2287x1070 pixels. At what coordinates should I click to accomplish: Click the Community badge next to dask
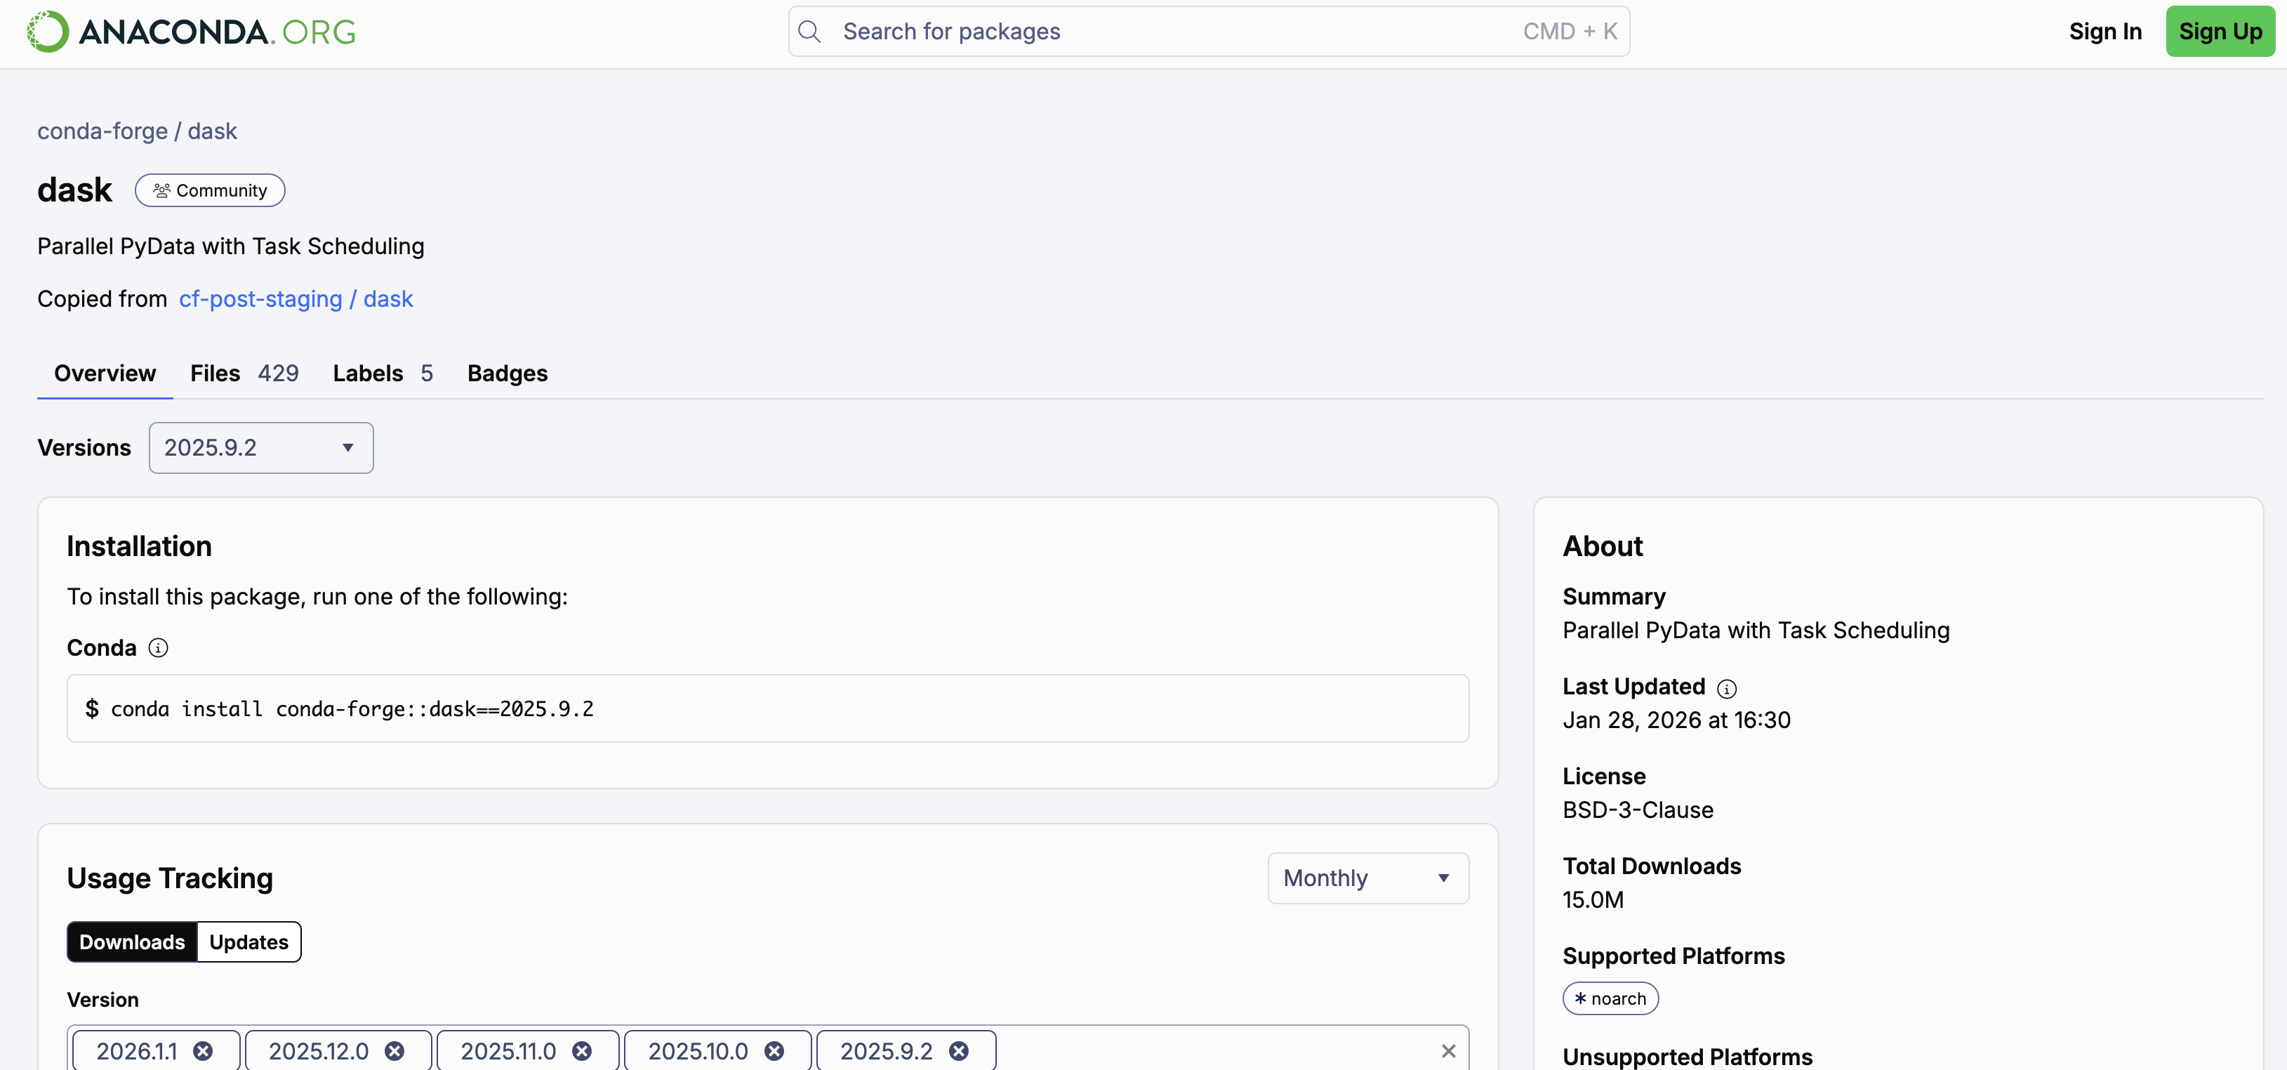(209, 190)
